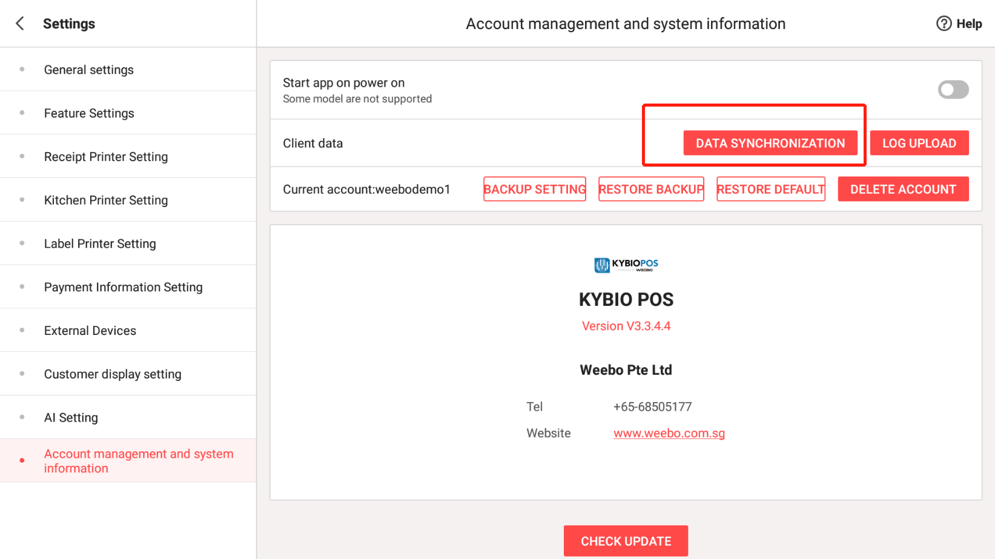Screen dimensions: 995x559
Task: Open Customer display setting
Action: tap(128, 374)
